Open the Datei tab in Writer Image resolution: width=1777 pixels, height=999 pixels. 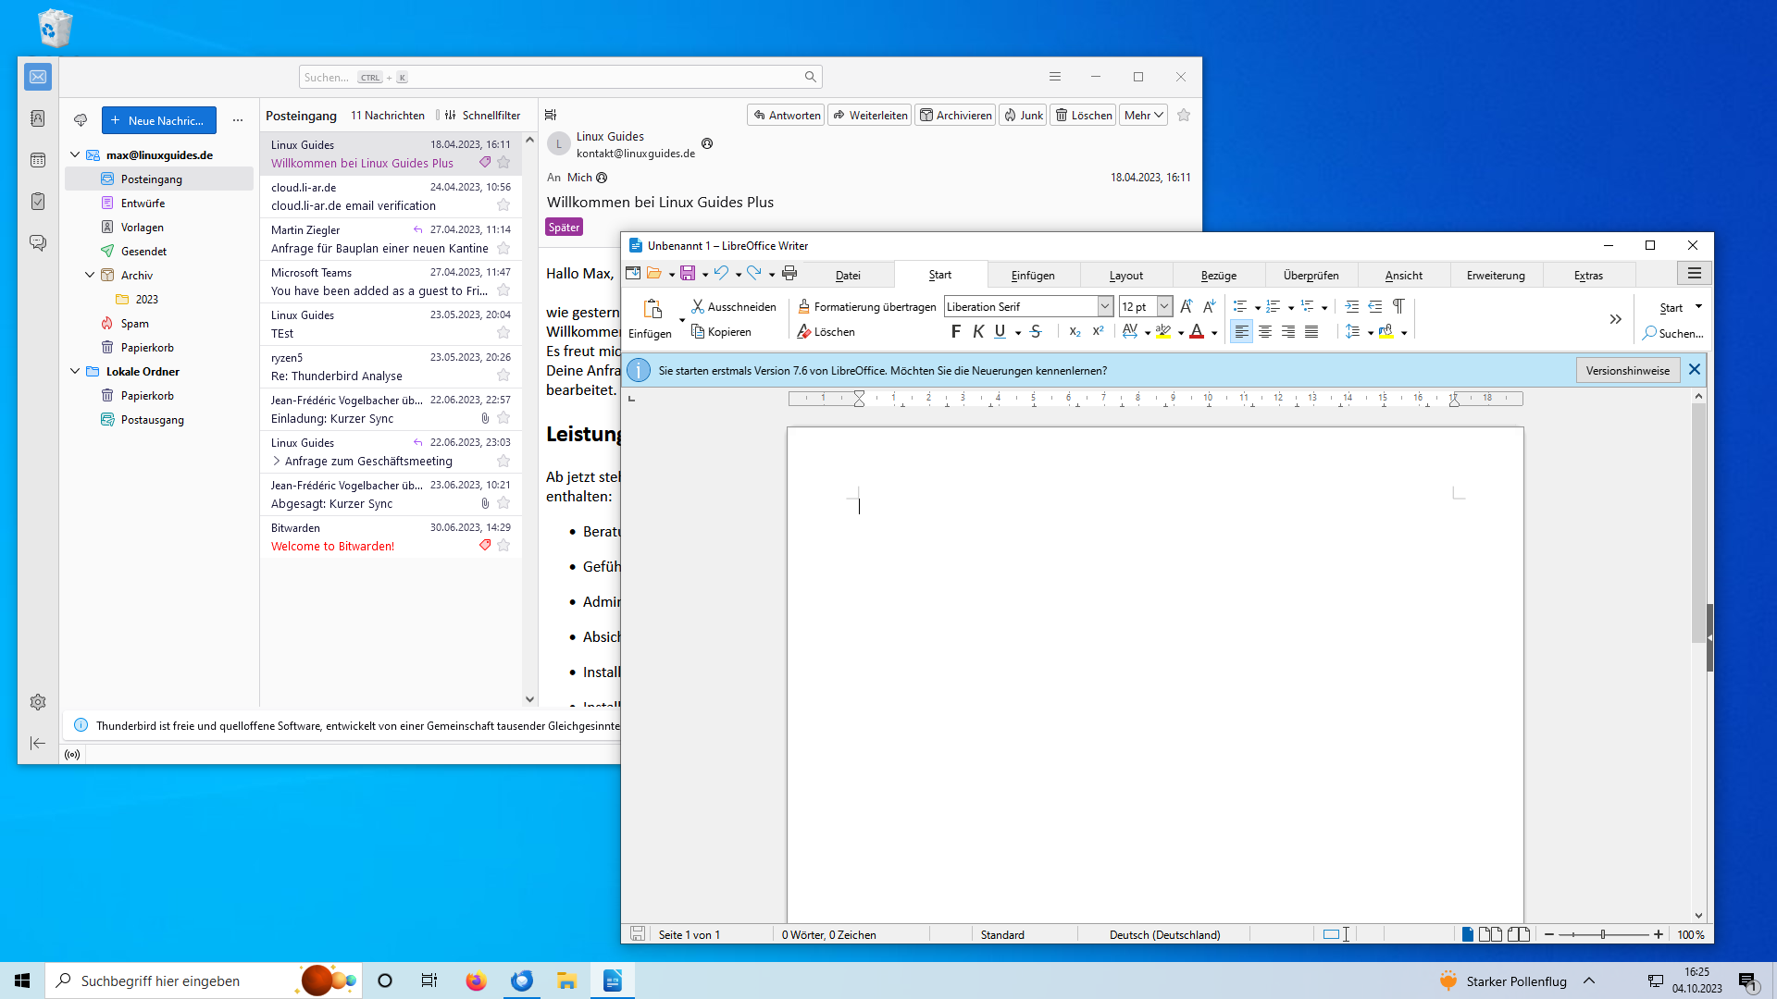pyautogui.click(x=848, y=275)
